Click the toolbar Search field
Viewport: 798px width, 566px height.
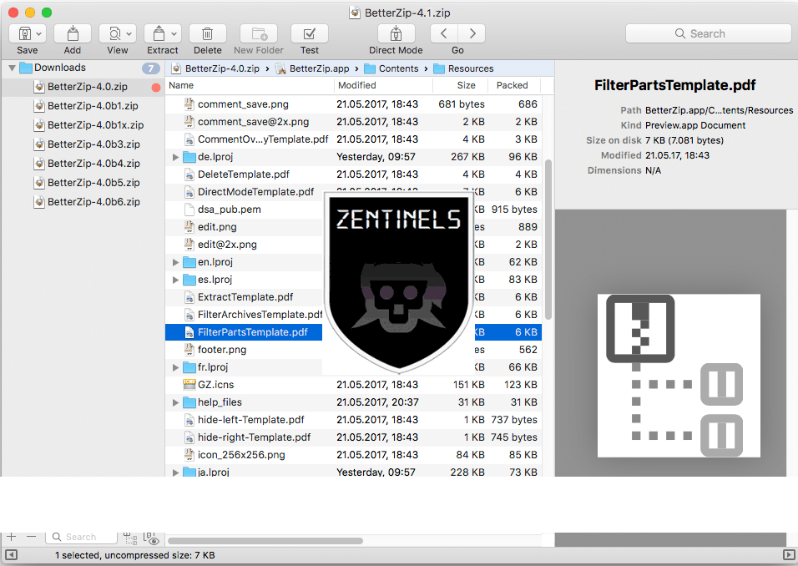pos(708,33)
